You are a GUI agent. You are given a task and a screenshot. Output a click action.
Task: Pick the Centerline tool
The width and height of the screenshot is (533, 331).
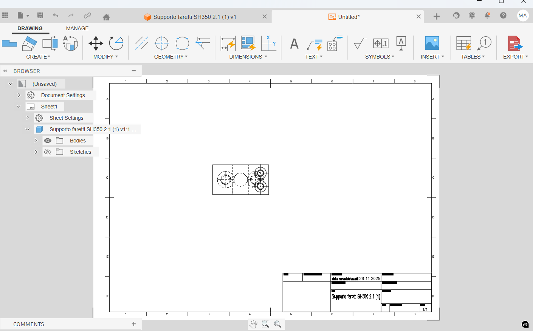pos(141,43)
